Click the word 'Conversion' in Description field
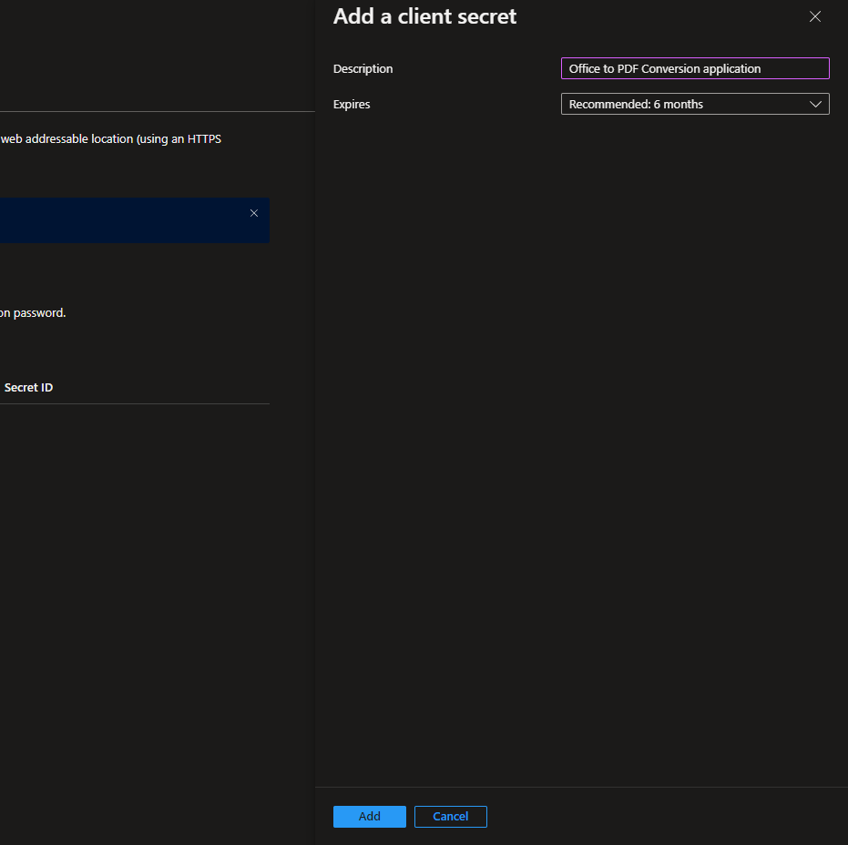 click(x=670, y=68)
